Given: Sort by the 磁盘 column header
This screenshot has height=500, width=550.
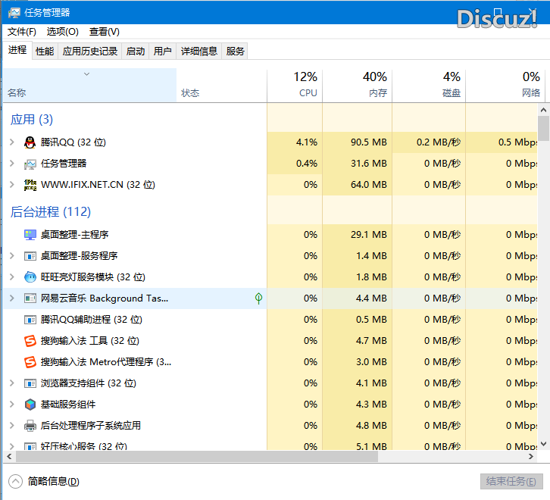Looking at the screenshot, I should coord(429,86).
